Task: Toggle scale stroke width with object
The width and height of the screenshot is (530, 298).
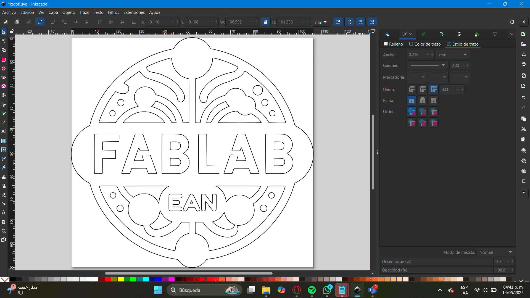Action: tap(338, 22)
